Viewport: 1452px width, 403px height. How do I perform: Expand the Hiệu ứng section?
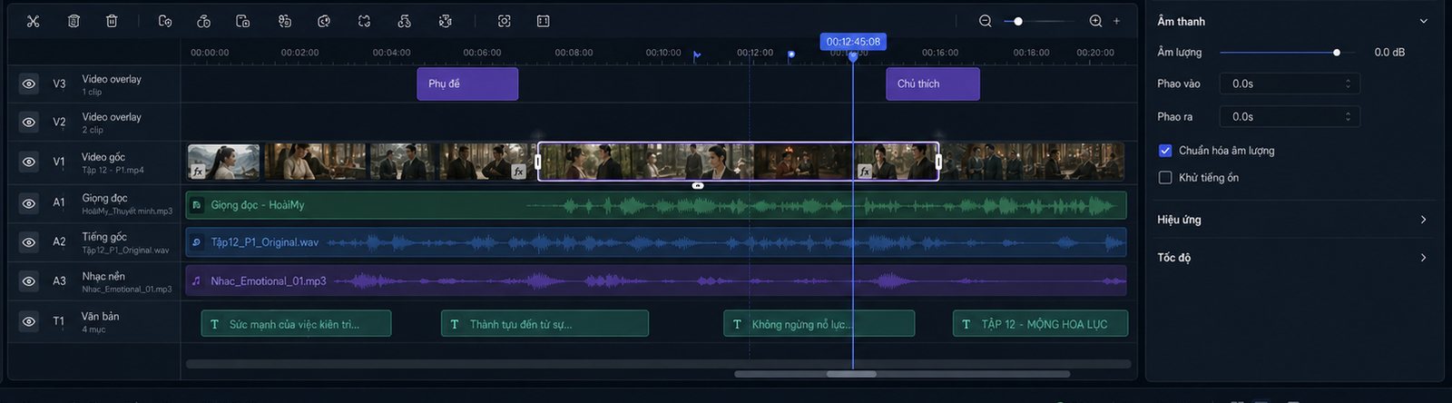point(1423,220)
